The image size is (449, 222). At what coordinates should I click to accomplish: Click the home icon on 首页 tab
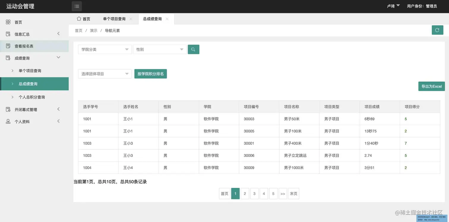point(79,18)
